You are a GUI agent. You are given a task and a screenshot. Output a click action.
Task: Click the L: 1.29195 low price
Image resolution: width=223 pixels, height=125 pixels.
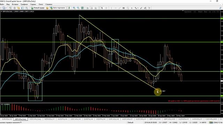click(184, 123)
